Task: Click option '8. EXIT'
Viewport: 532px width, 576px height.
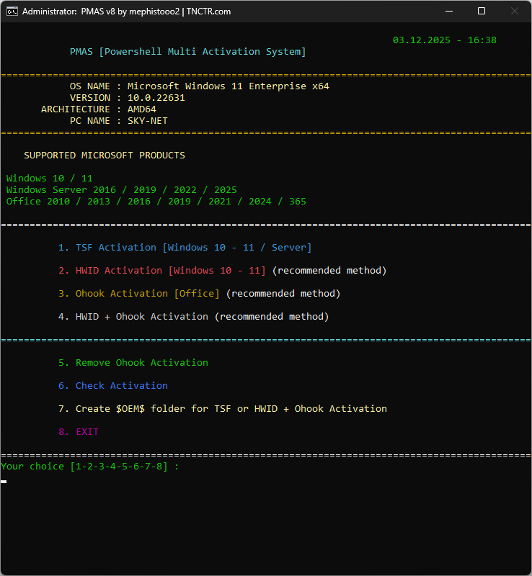Action: tap(79, 432)
